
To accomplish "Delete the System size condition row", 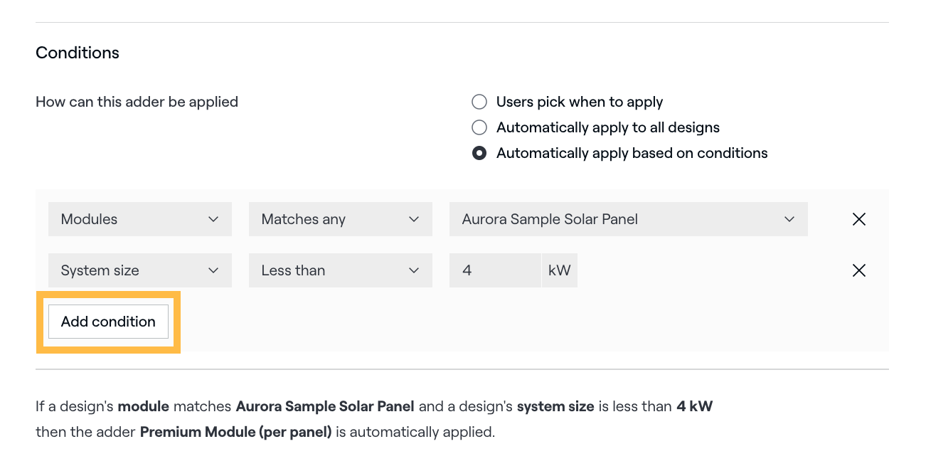I will 859,270.
